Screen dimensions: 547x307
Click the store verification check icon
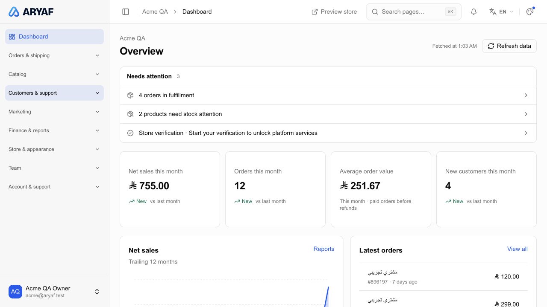(130, 133)
